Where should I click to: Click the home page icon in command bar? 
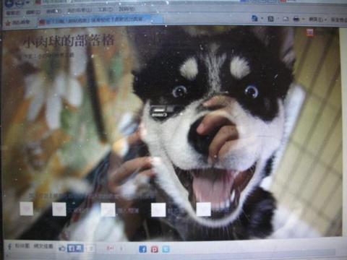click(254, 18)
